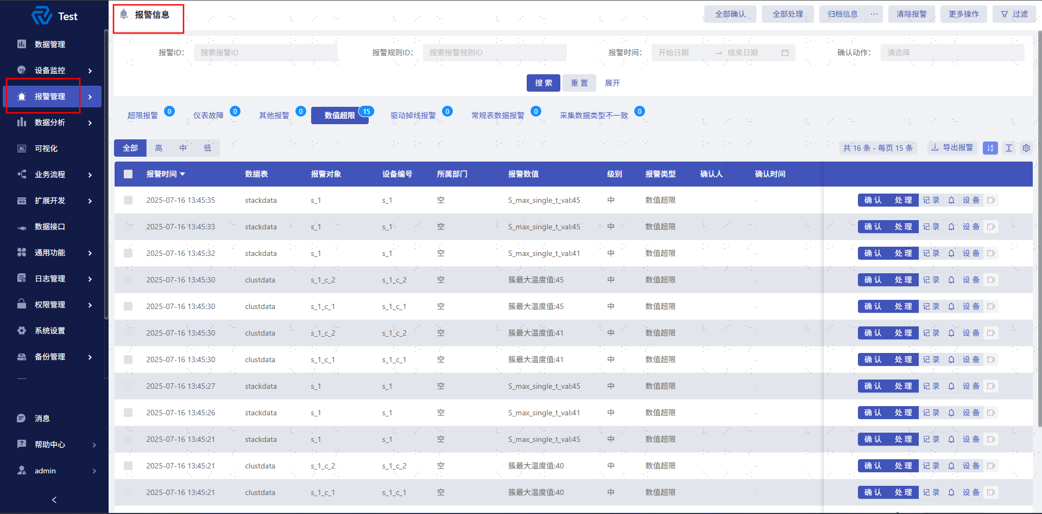Open 系统设置 gear in the sidebar
The height and width of the screenshot is (514, 1042).
tap(50, 331)
